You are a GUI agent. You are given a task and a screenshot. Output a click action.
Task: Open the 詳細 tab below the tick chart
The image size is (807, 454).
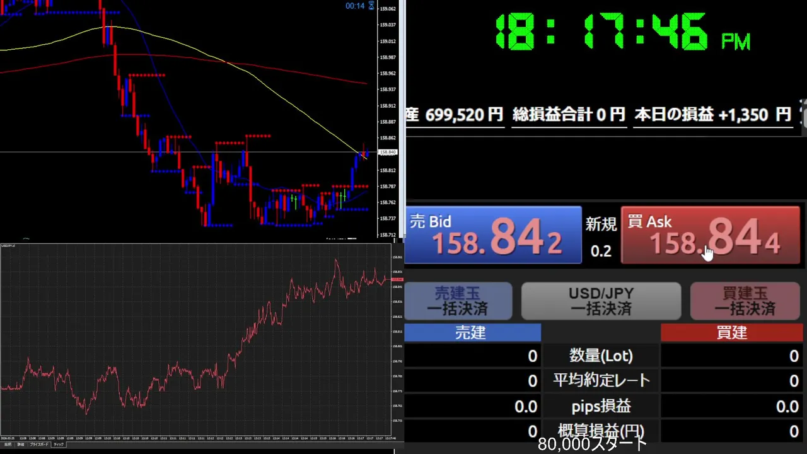coord(20,445)
